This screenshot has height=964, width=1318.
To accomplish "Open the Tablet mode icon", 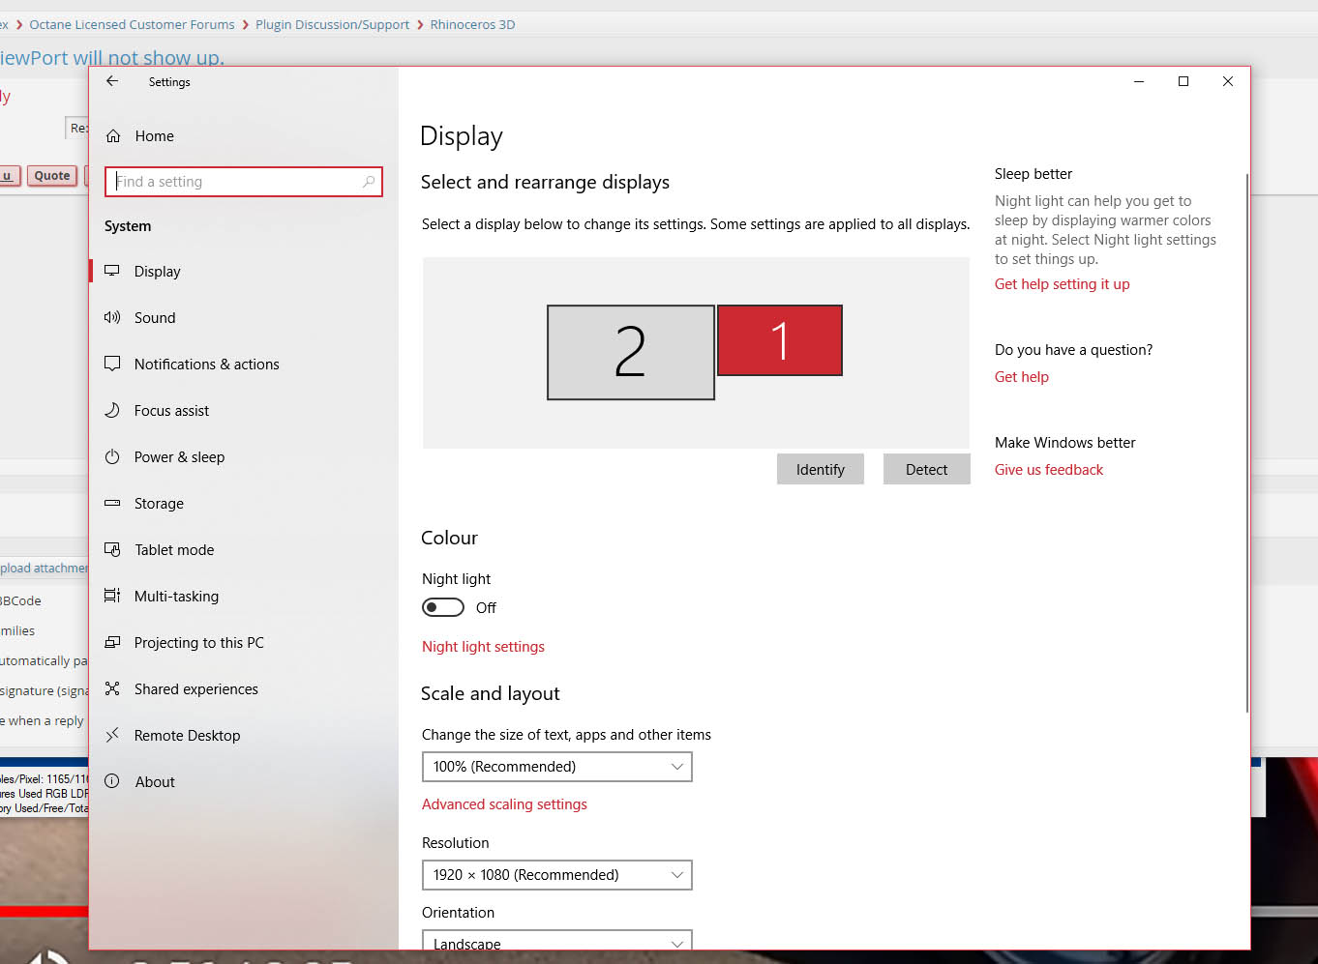I will tap(112, 549).
